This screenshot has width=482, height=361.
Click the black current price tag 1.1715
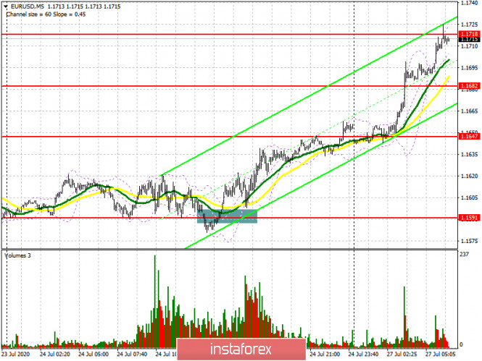click(x=469, y=40)
